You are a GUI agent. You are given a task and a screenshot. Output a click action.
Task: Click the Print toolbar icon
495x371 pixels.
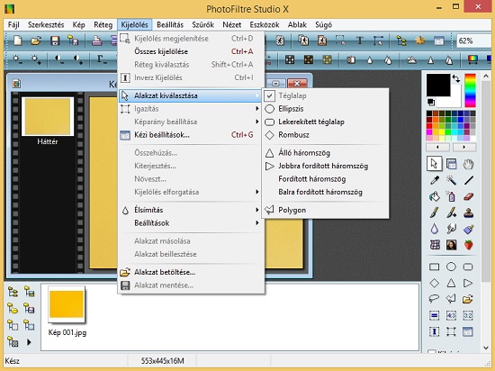click(97, 41)
